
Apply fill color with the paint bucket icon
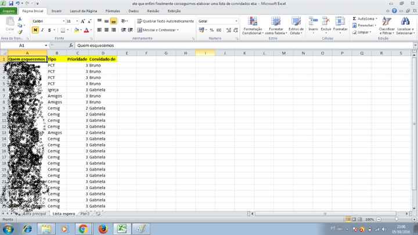point(77,30)
